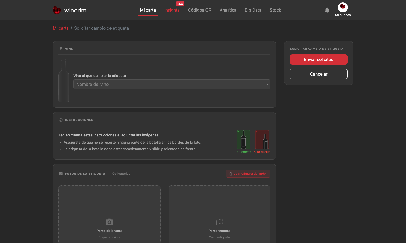Open the notifications bell
Screen dimensions: 406x243
(x=327, y=10)
